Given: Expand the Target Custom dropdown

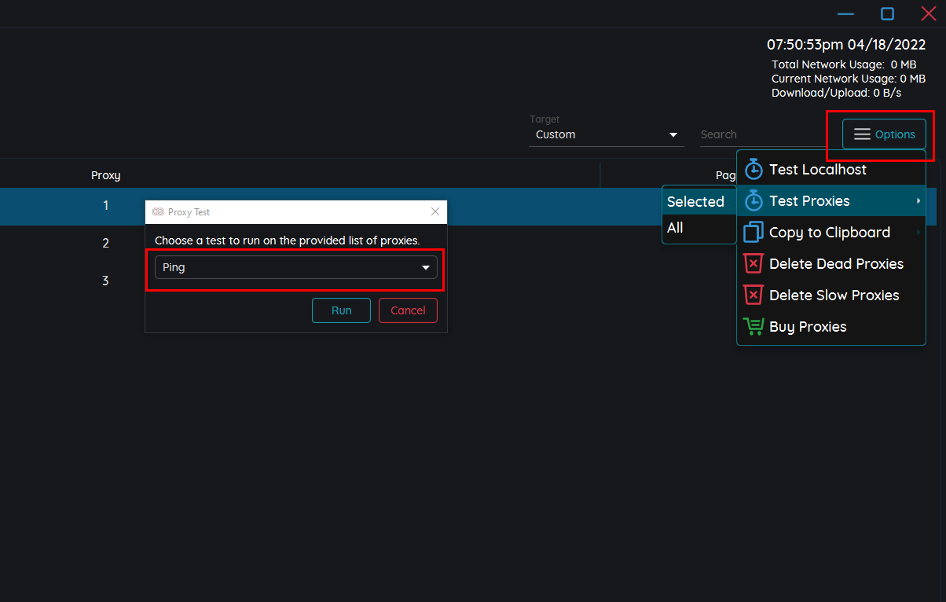Looking at the screenshot, I should pyautogui.click(x=606, y=135).
